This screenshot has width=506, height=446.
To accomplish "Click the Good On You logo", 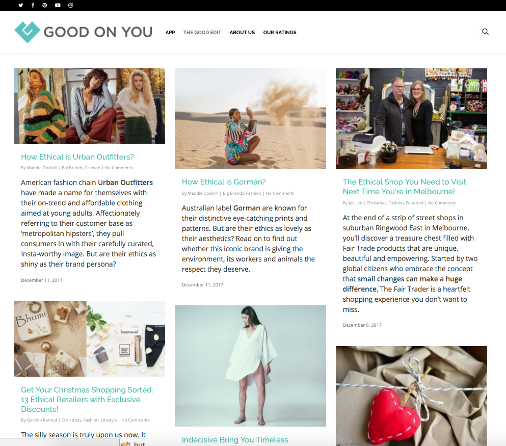I will pos(83,32).
